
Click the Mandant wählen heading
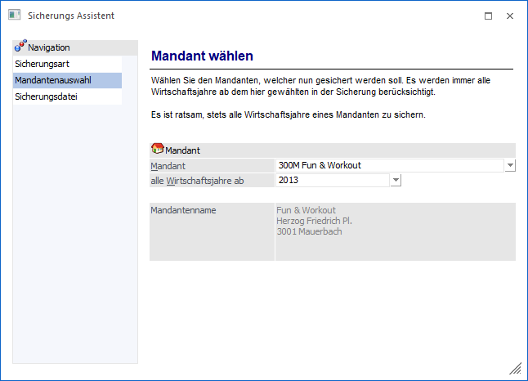point(202,56)
